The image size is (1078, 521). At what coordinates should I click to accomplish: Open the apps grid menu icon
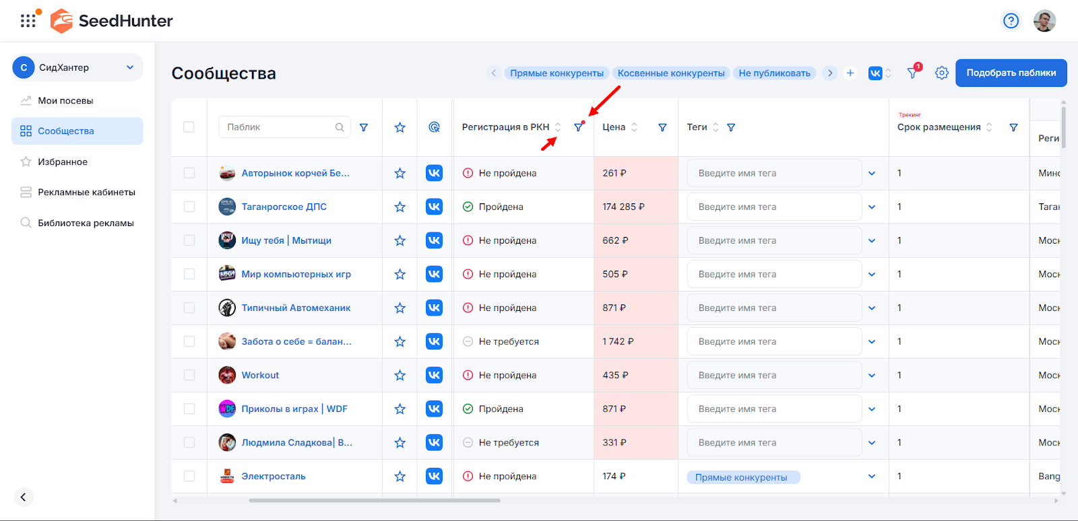point(28,21)
